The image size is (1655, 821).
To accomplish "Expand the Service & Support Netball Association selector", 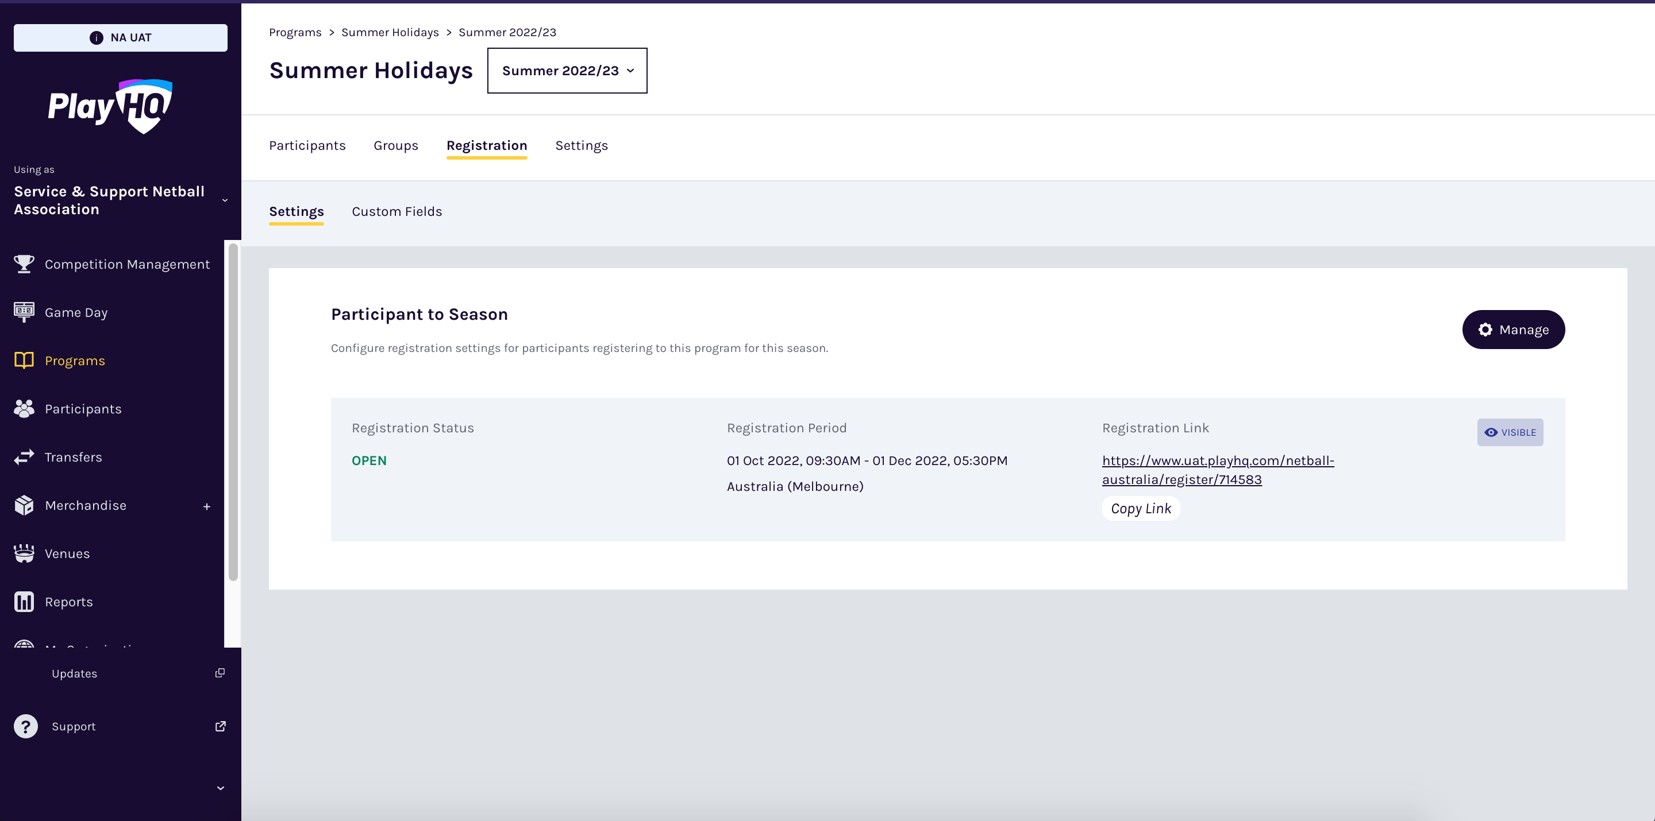I will (x=224, y=200).
